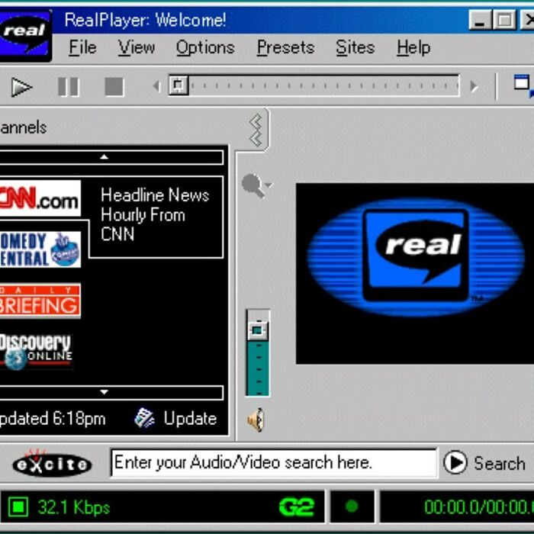Open the File menu

pos(82,47)
